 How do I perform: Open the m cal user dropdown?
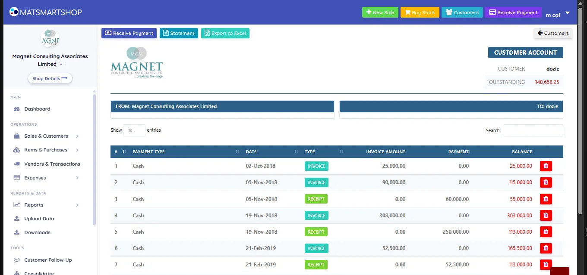pyautogui.click(x=558, y=14)
